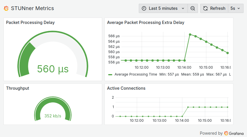Click the 560 µs gauge value
The image size is (247, 137).
pos(53,69)
